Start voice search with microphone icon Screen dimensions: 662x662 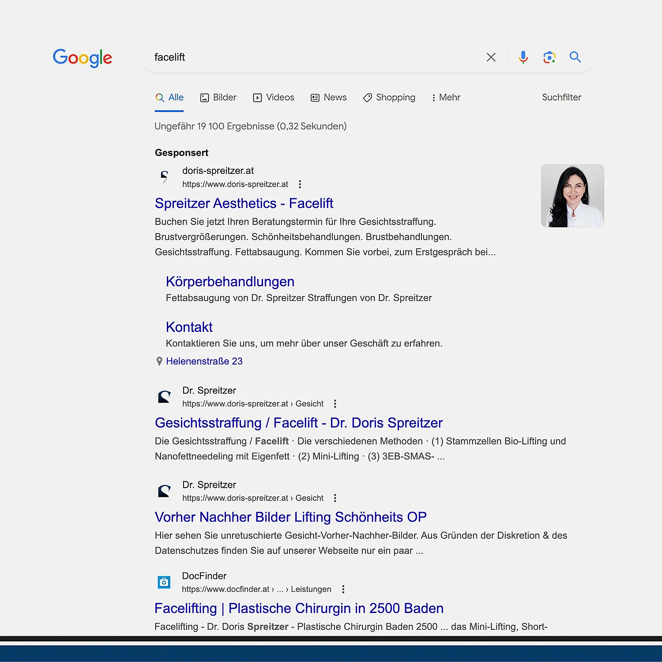click(523, 57)
